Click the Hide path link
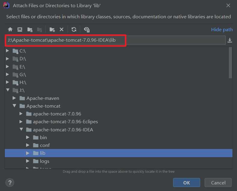 pos(222,30)
